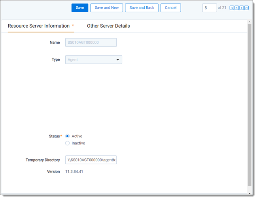
Task: Click the version value 11.3.84.41
Action: [74, 171]
